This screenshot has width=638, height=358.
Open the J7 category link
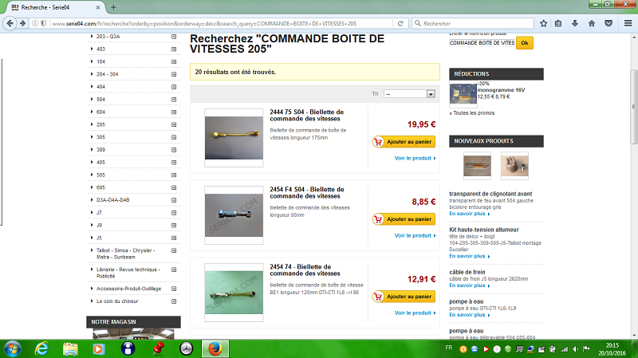(99, 213)
